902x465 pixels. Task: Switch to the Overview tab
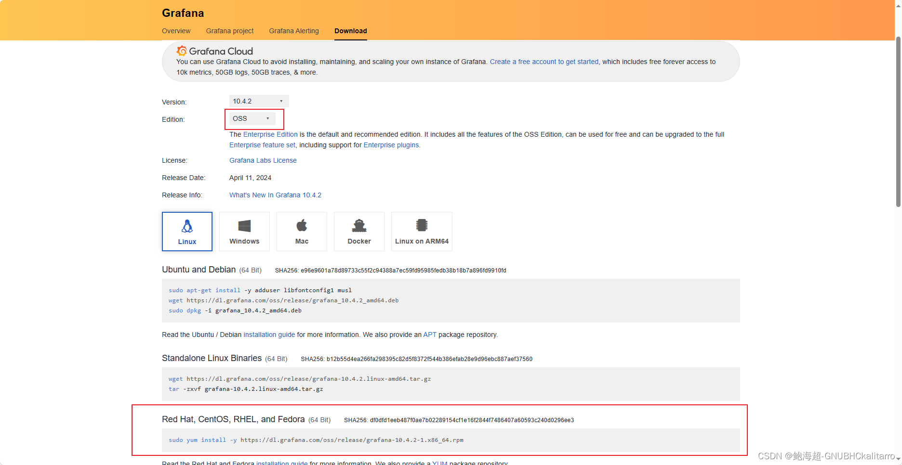pos(176,31)
